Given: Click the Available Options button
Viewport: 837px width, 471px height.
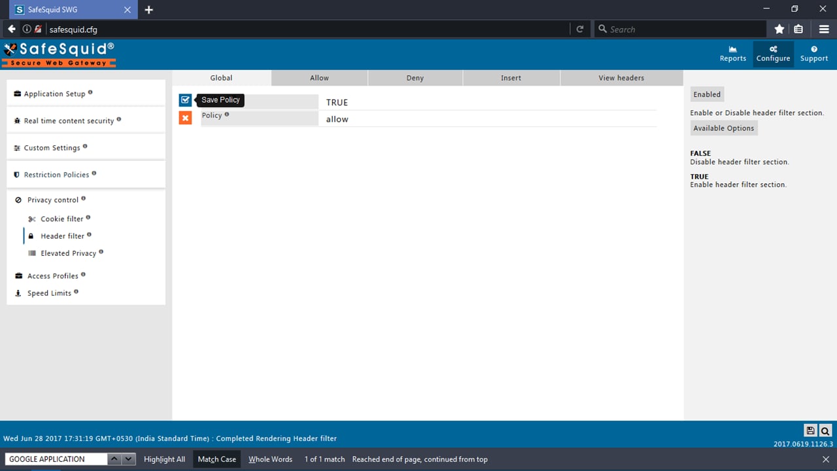Looking at the screenshot, I should point(724,128).
